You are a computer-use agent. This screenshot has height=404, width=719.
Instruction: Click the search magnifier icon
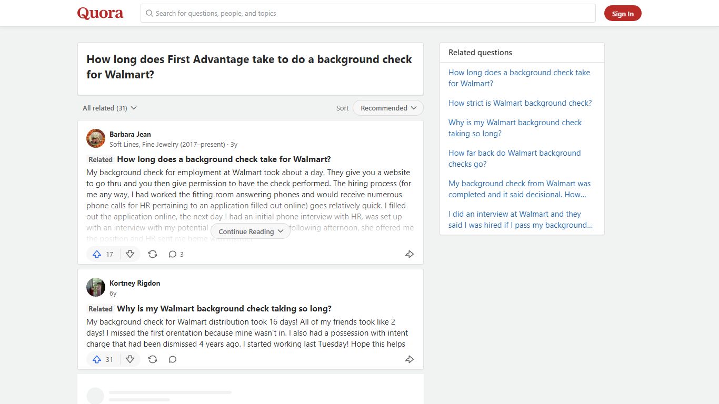149,13
